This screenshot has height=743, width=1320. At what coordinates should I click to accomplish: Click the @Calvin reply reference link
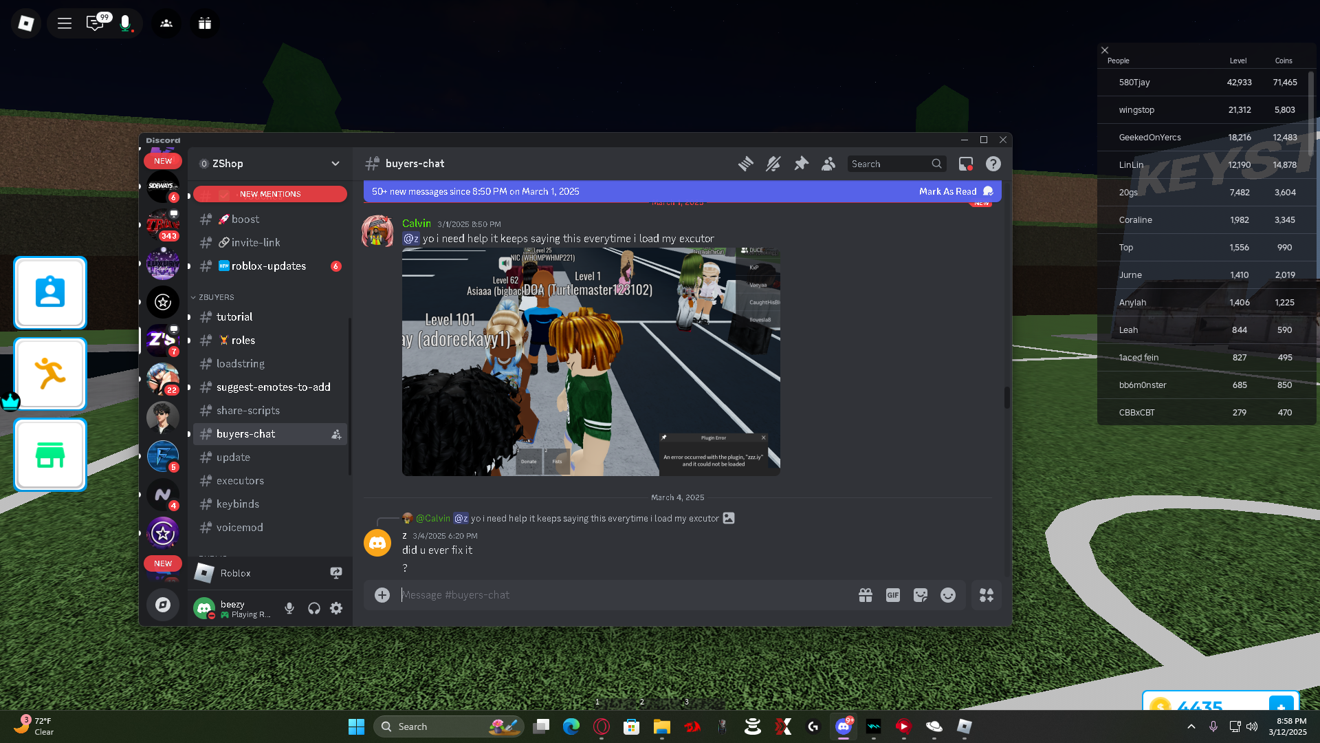point(433,518)
